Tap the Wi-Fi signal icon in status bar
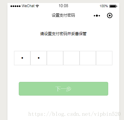 point(37,6)
